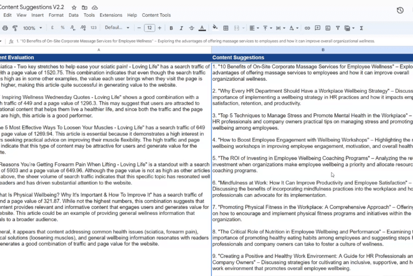The image size is (413, 276).
Task: Open the fill color picker
Action: pyautogui.click(x=215, y=28)
